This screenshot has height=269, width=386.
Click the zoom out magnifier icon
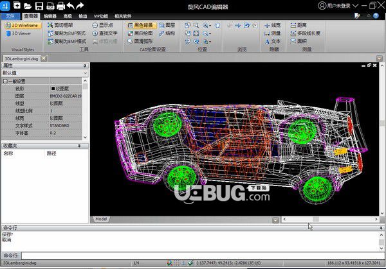point(205,33)
